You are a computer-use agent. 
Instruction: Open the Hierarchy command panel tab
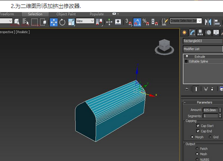200,33
